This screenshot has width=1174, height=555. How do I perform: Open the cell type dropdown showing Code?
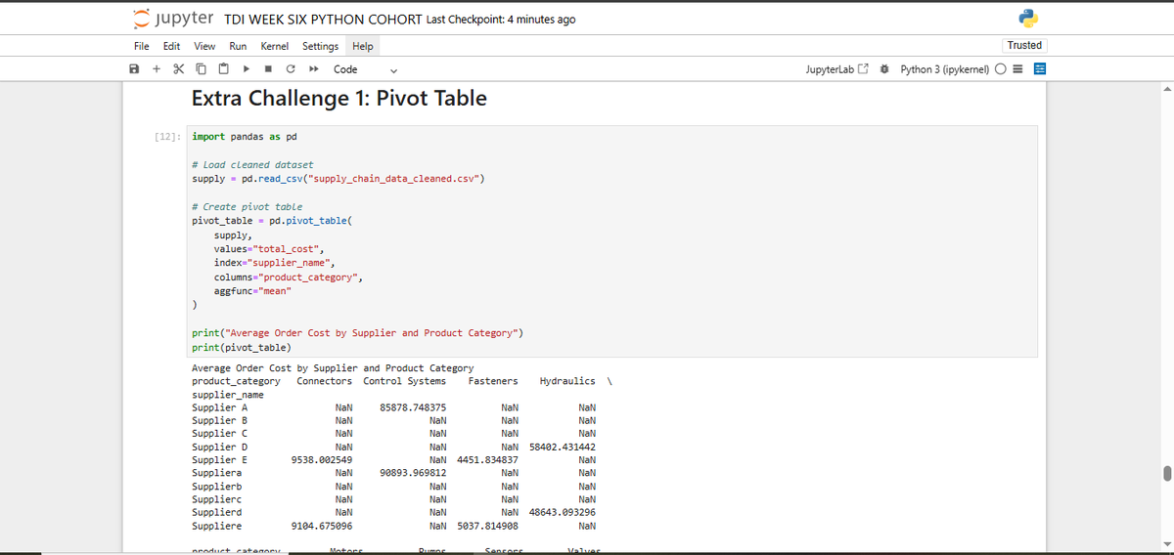[x=365, y=69]
